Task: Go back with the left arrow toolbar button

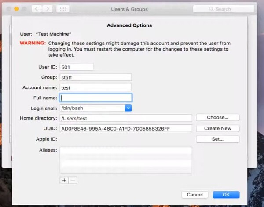Action: click(x=37, y=9)
